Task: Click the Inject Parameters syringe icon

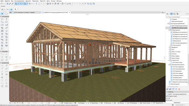Action: click(x=12, y=4)
